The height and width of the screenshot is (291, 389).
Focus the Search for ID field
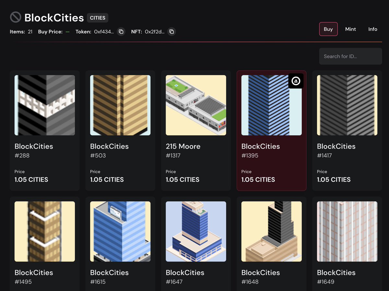click(x=350, y=56)
